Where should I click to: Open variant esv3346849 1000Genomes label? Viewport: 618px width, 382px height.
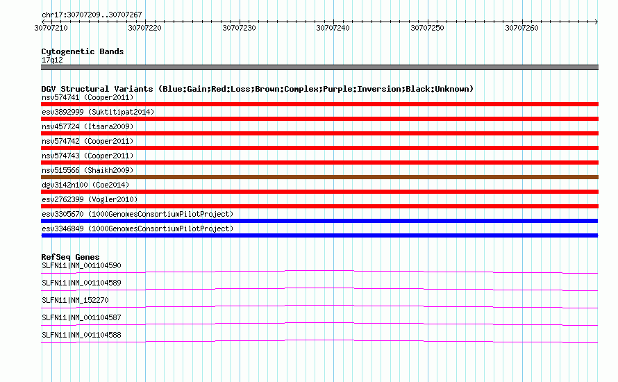137,229
